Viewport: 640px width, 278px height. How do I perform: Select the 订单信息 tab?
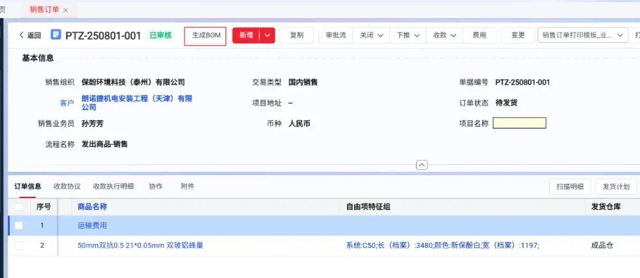pyautogui.click(x=28, y=187)
